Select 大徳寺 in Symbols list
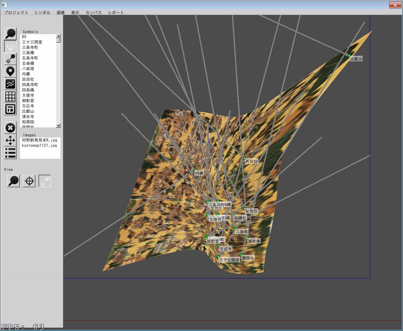Viewport: 403px width, 331px height. coord(38,96)
